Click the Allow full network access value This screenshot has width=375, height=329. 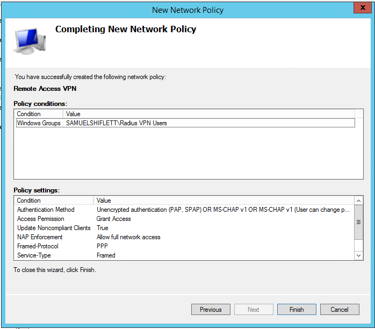click(128, 237)
